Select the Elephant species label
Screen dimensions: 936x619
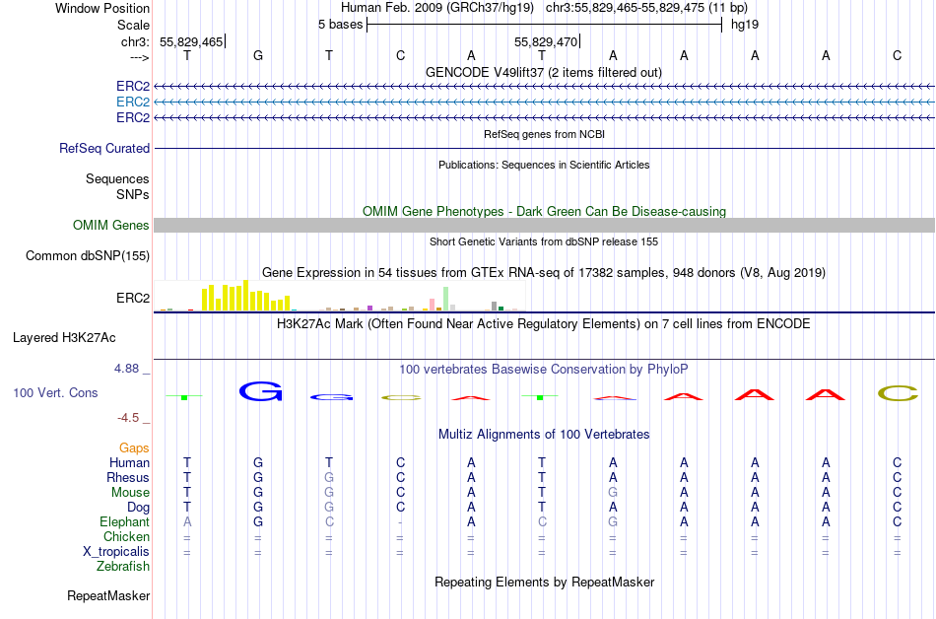(x=125, y=521)
